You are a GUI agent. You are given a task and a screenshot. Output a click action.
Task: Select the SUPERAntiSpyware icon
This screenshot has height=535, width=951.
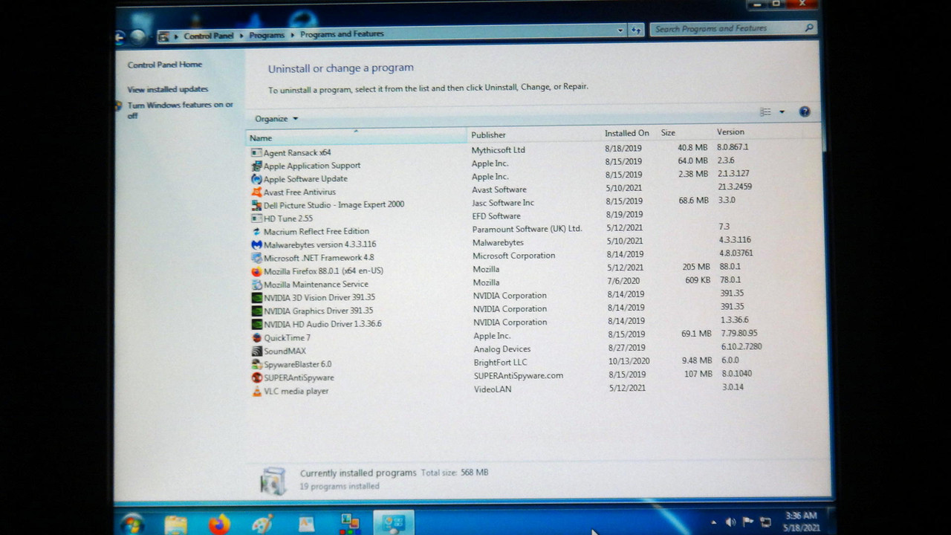[256, 377]
